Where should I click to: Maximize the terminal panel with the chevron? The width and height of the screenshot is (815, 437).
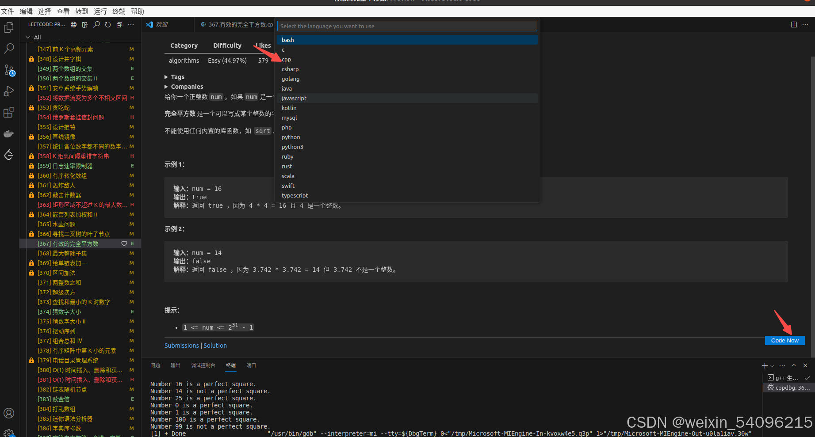[x=793, y=365]
